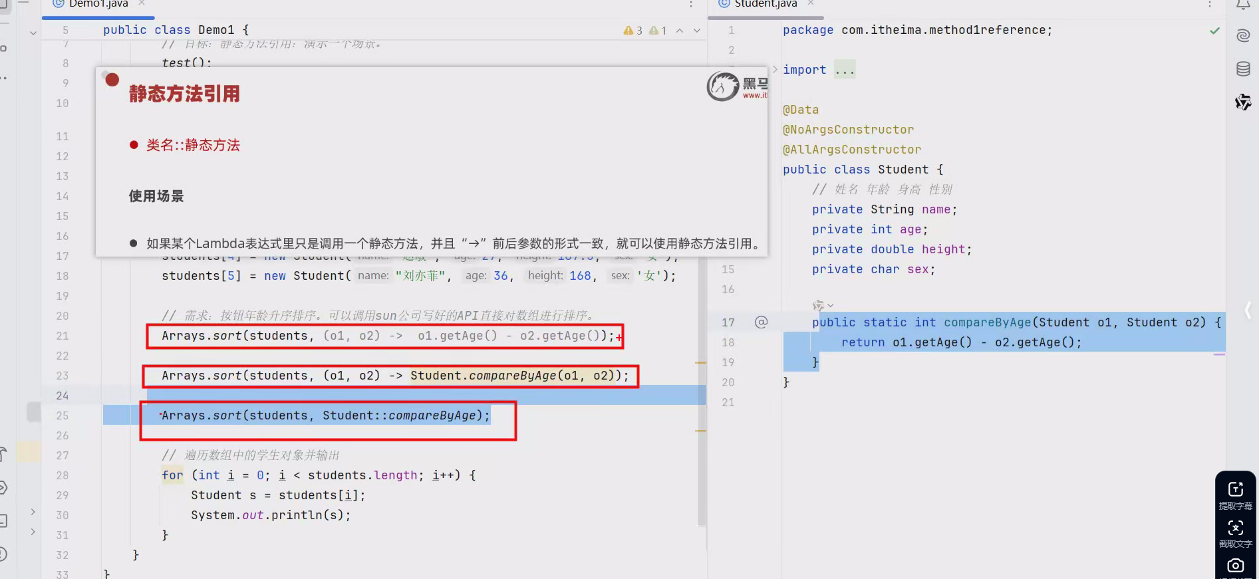Open the Database tool window icon
Screen dimensions: 1259x579
(1243, 68)
